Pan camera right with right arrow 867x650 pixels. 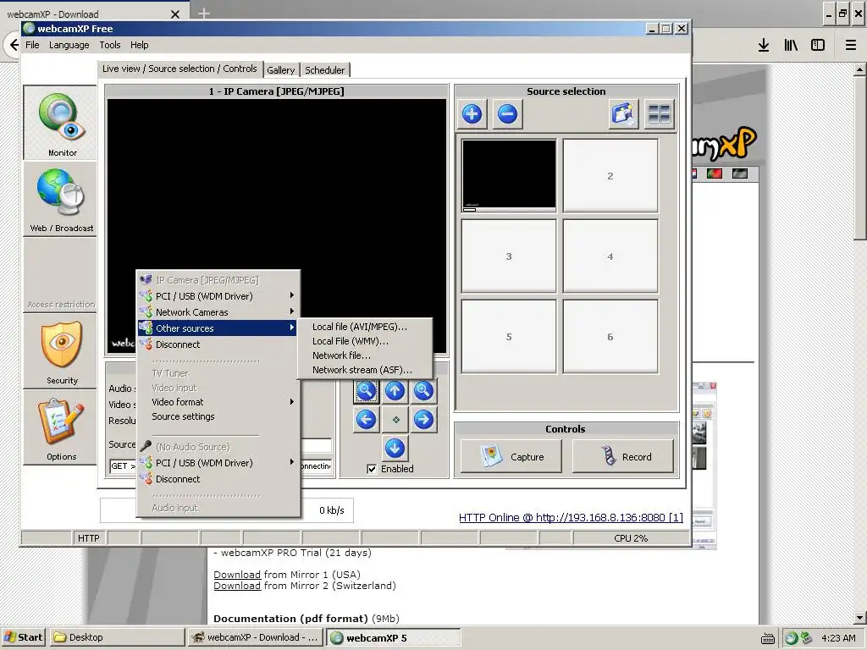[423, 420]
